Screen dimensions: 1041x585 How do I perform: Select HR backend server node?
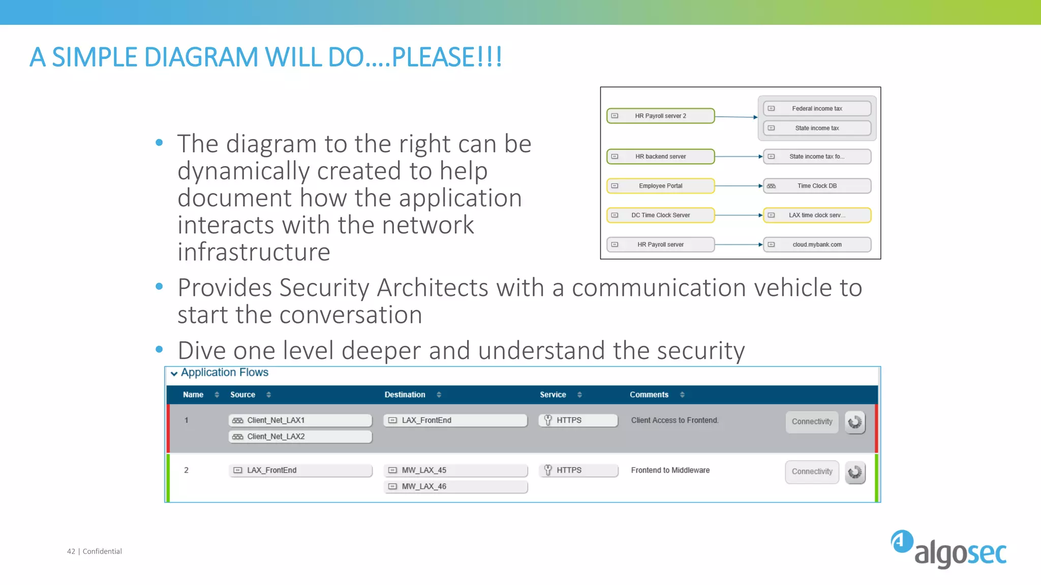coord(661,156)
